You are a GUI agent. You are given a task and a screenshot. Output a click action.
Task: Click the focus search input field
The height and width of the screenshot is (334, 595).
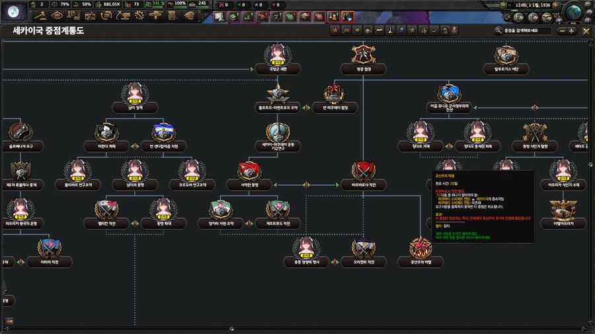[527, 30]
